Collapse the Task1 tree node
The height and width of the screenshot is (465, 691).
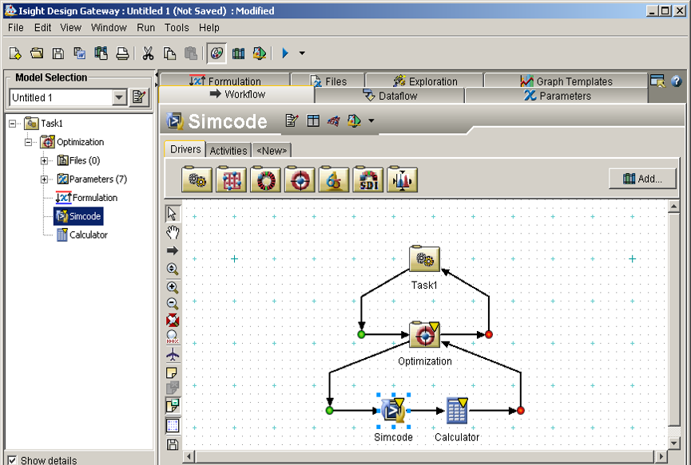click(12, 124)
